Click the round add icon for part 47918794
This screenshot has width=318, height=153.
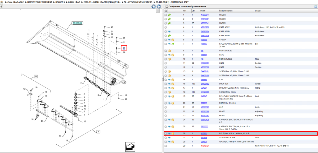pyautogui.click(x=166, y=146)
